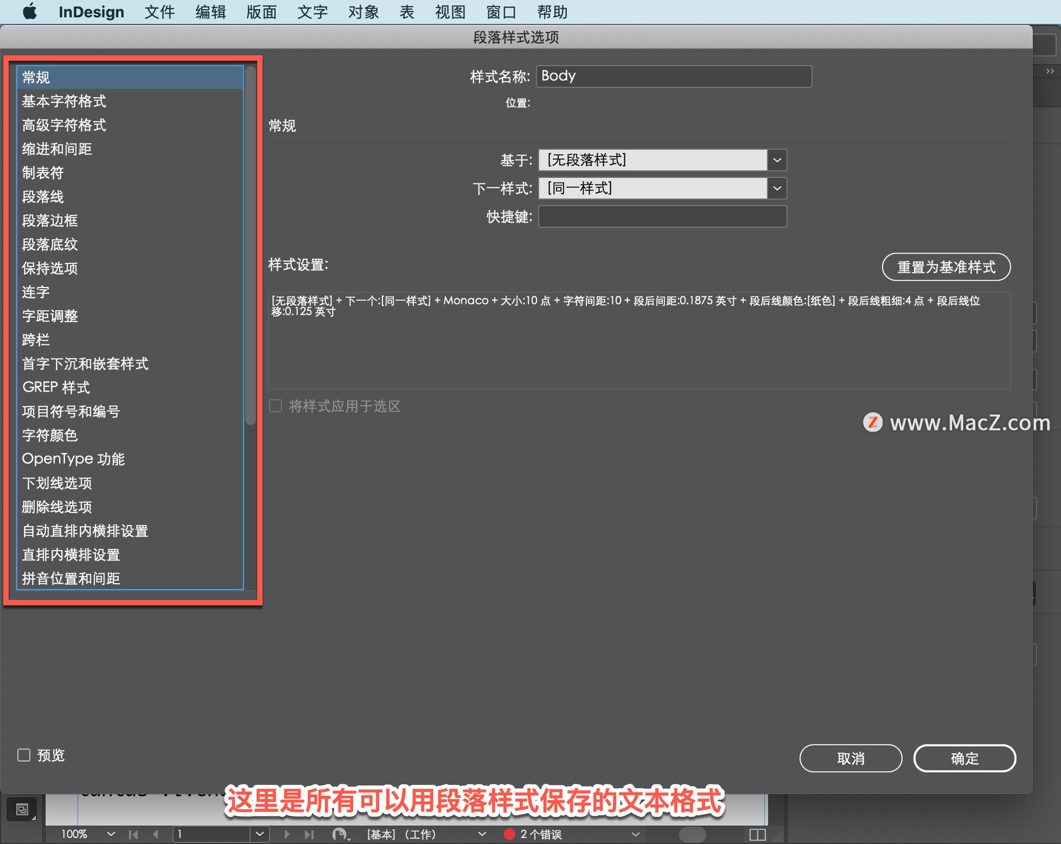Click the Apple menu icon
The height and width of the screenshot is (844, 1061).
coord(30,12)
